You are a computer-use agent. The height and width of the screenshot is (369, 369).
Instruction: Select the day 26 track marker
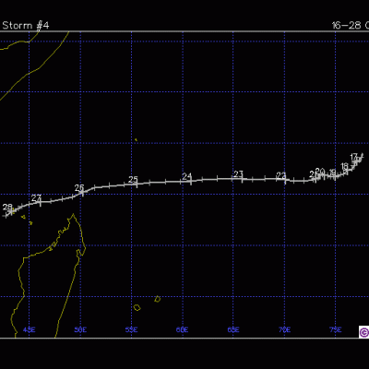(79, 187)
